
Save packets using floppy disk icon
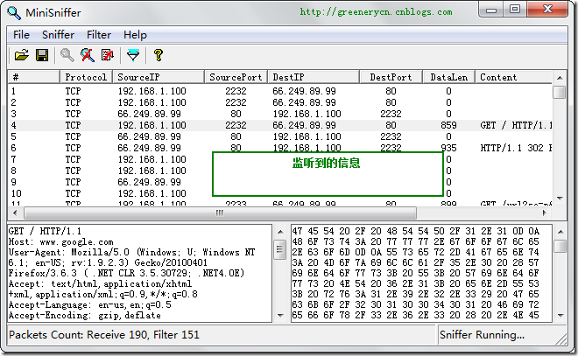tap(42, 55)
